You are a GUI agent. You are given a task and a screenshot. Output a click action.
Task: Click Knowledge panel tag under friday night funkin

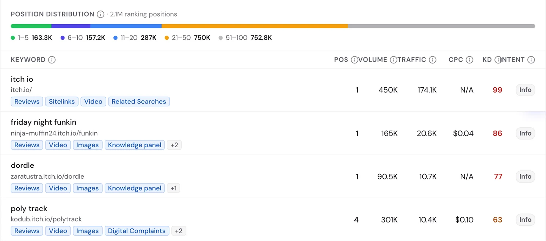[135, 145]
